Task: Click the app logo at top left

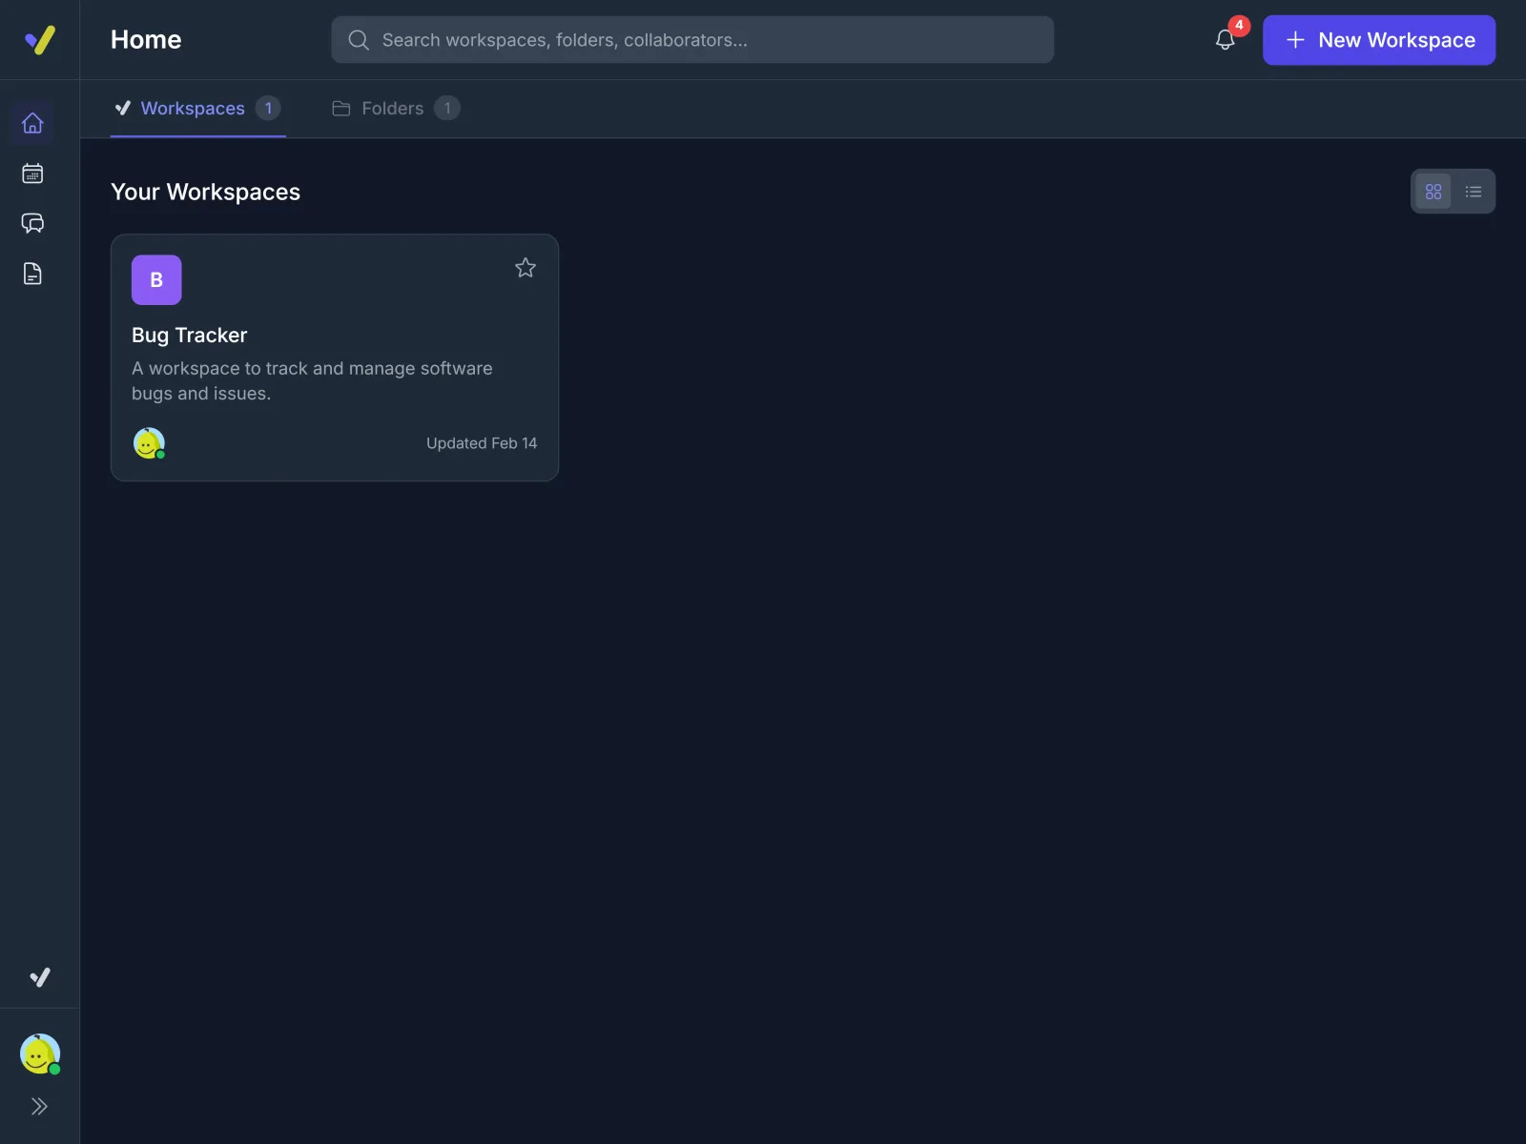Action: point(39,40)
